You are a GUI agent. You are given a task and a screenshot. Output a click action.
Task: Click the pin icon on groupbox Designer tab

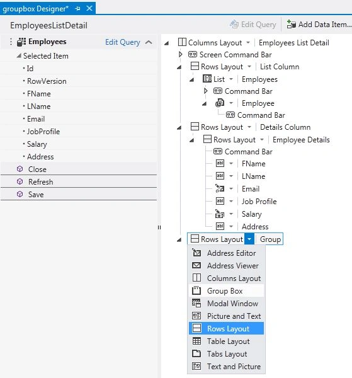77,9
